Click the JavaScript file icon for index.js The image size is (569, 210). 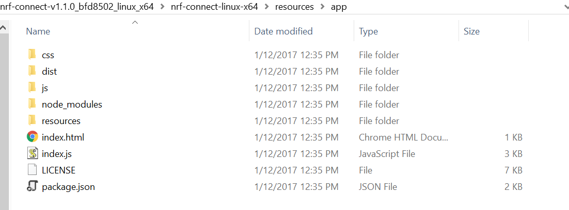33,153
